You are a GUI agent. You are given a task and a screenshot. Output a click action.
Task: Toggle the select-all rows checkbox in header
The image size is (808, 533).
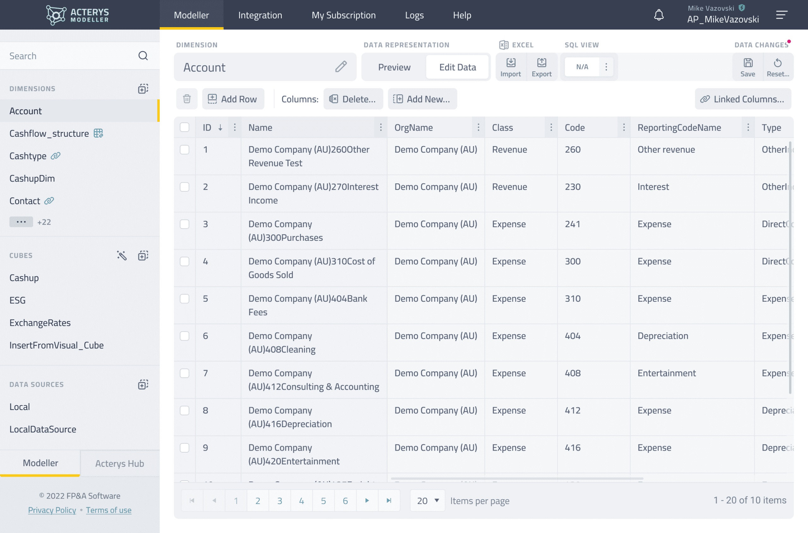185,127
